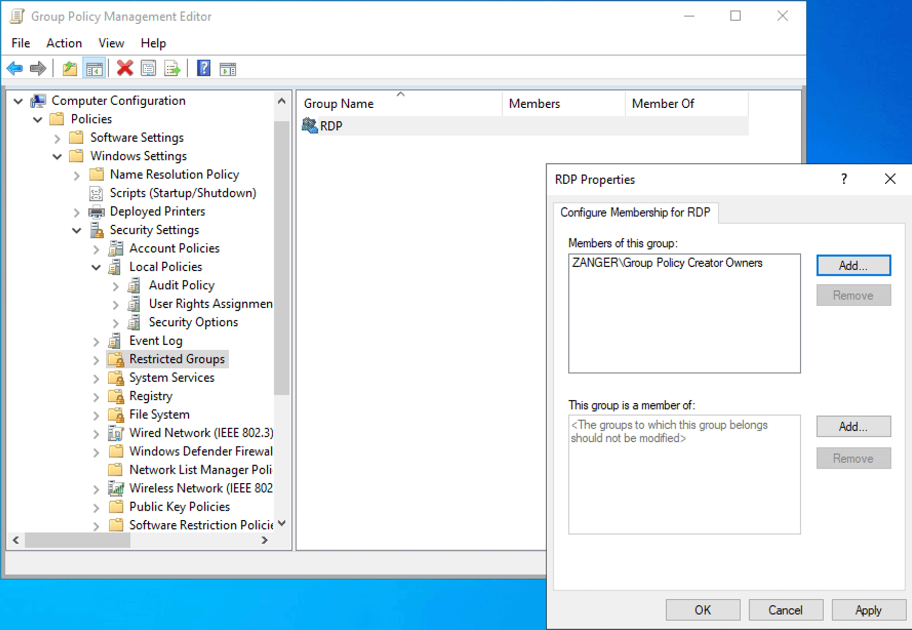Viewport: 912px width, 630px height.
Task: Click the Back navigation arrow in toolbar
Action: coord(14,68)
